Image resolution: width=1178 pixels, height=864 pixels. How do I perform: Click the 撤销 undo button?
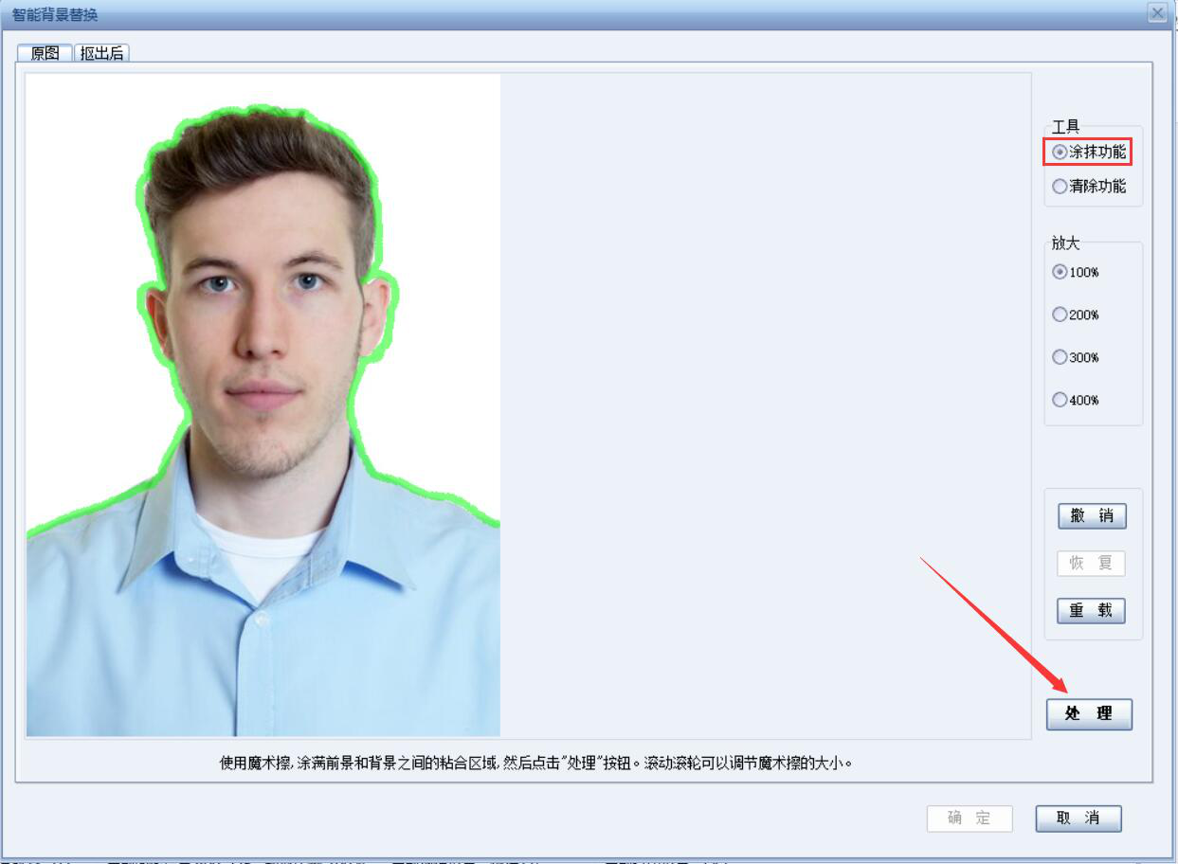pos(1092,516)
